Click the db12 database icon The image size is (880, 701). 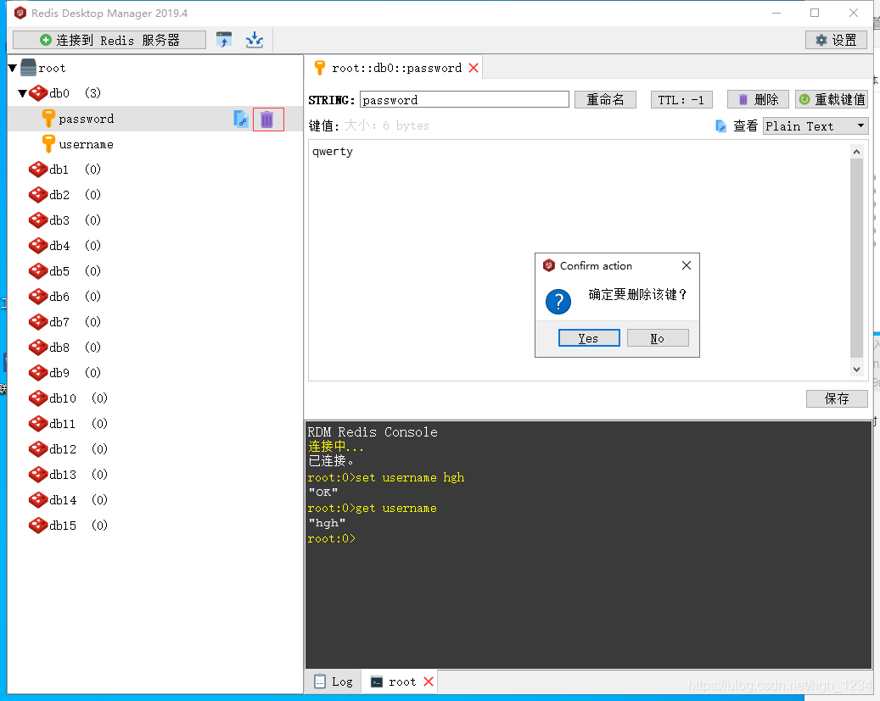(x=38, y=448)
